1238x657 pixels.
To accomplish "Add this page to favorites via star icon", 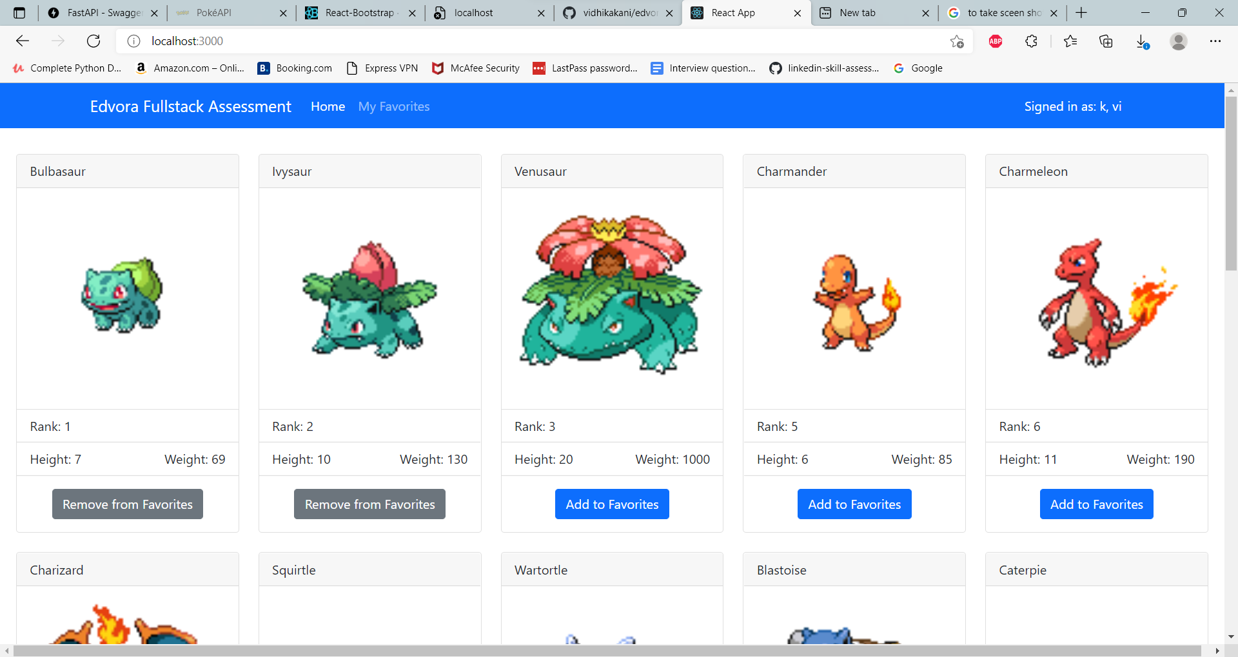I will pos(957,41).
